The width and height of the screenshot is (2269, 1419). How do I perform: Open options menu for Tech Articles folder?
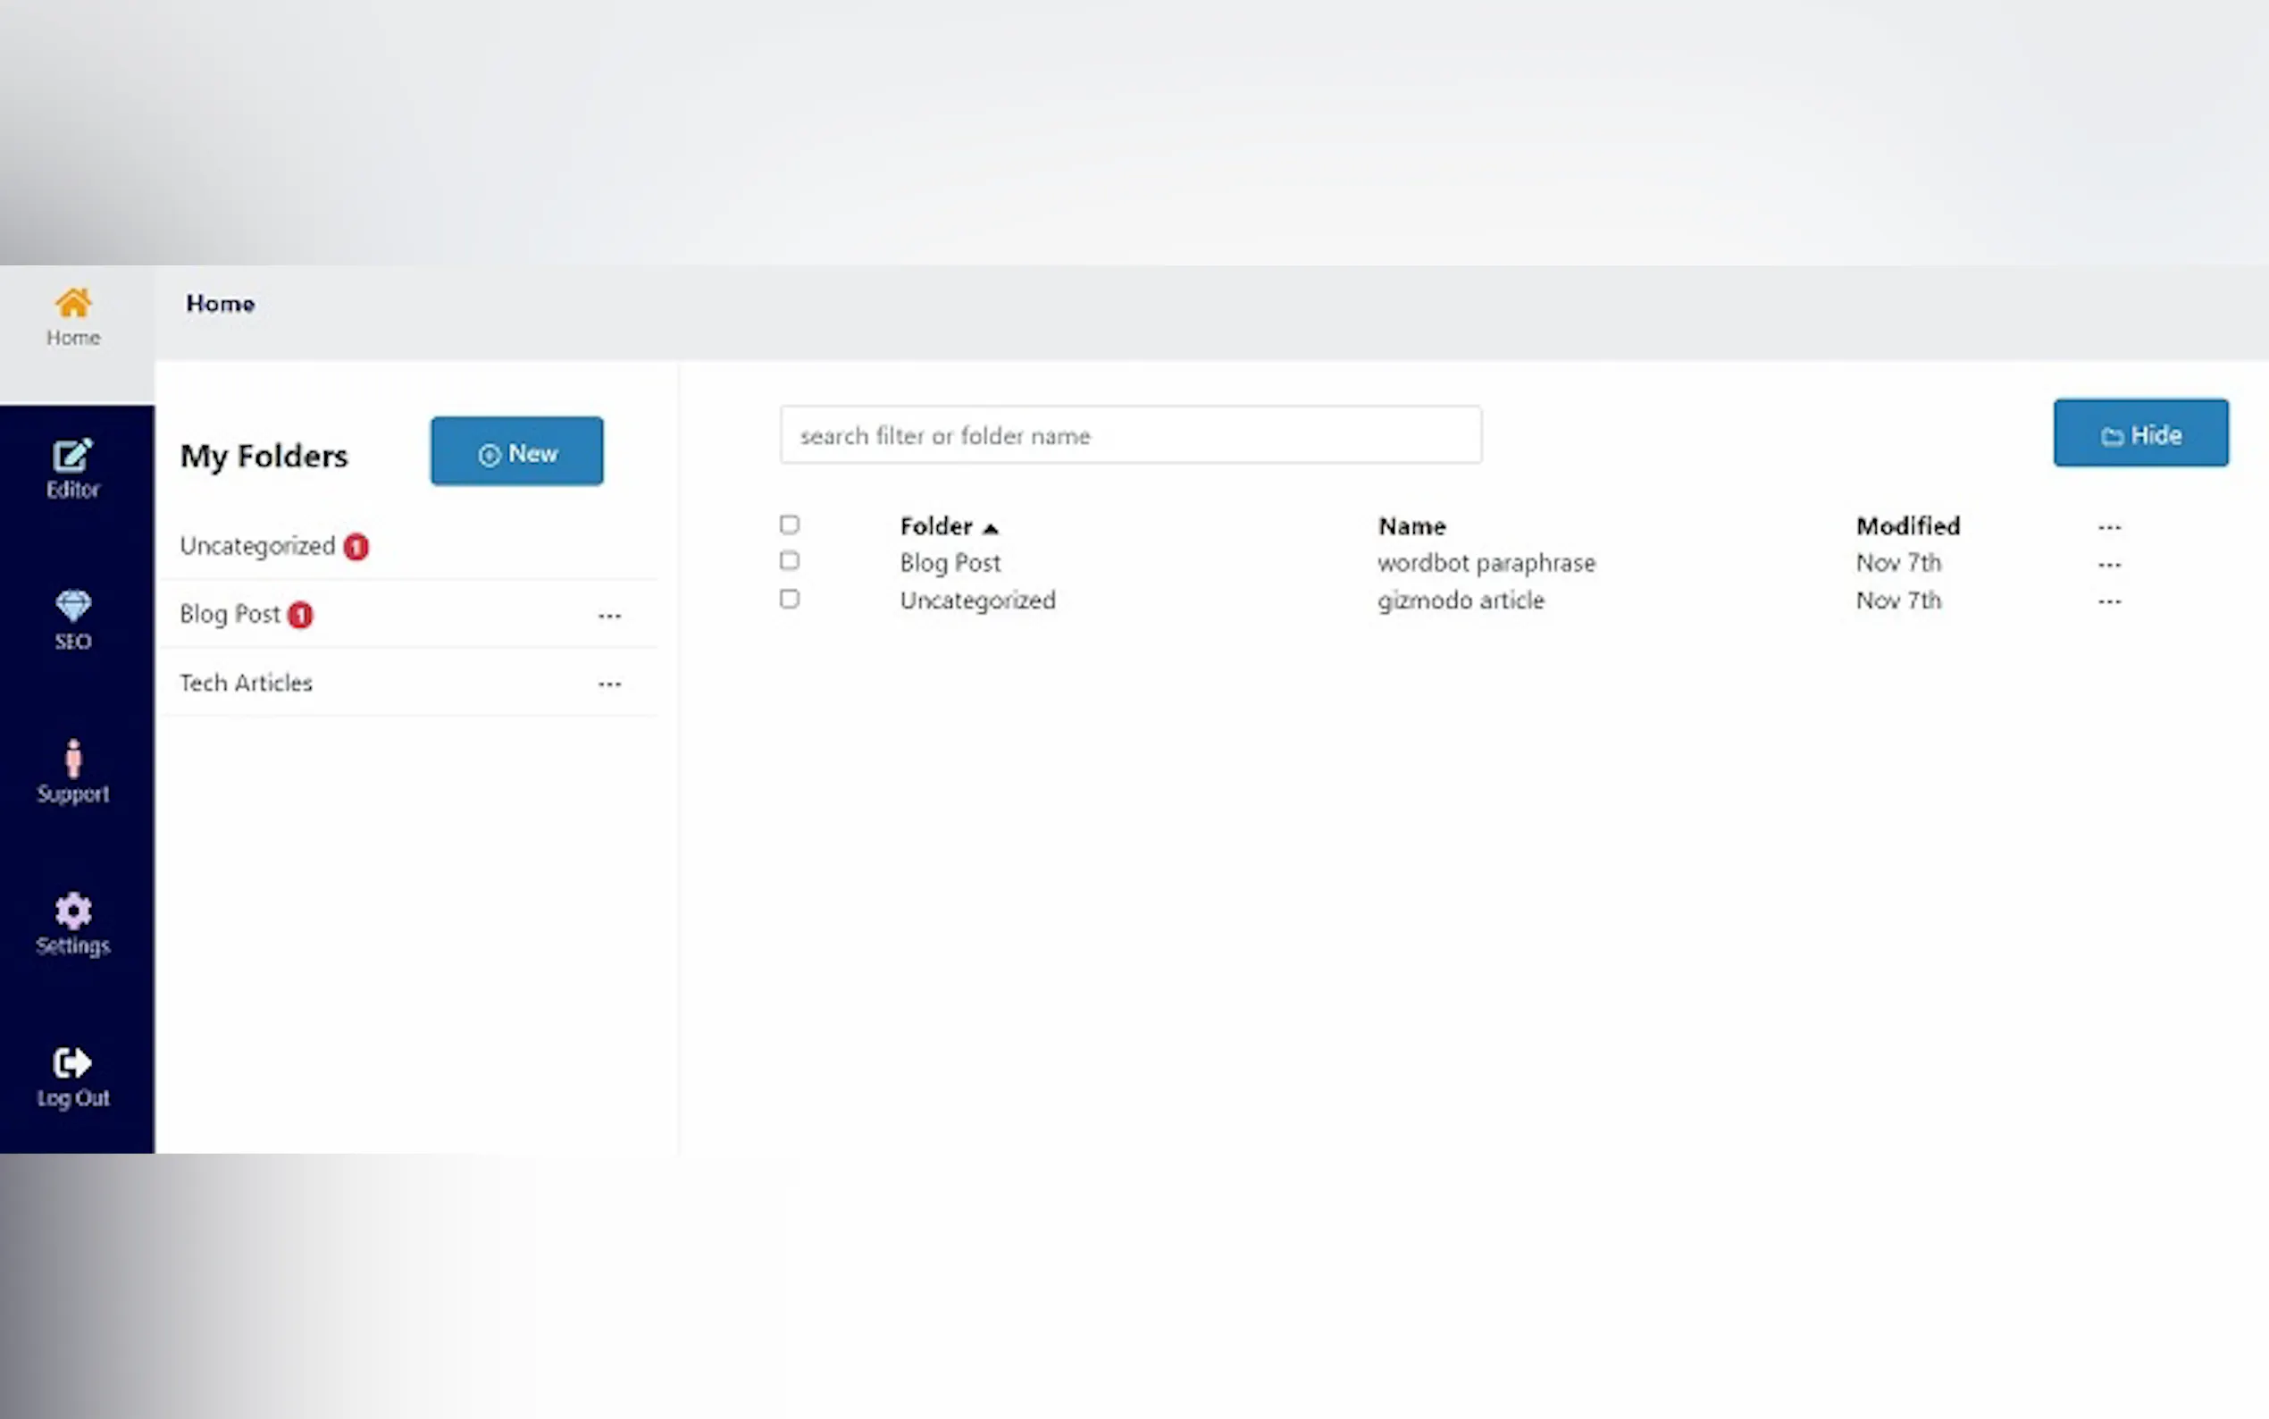tap(610, 684)
